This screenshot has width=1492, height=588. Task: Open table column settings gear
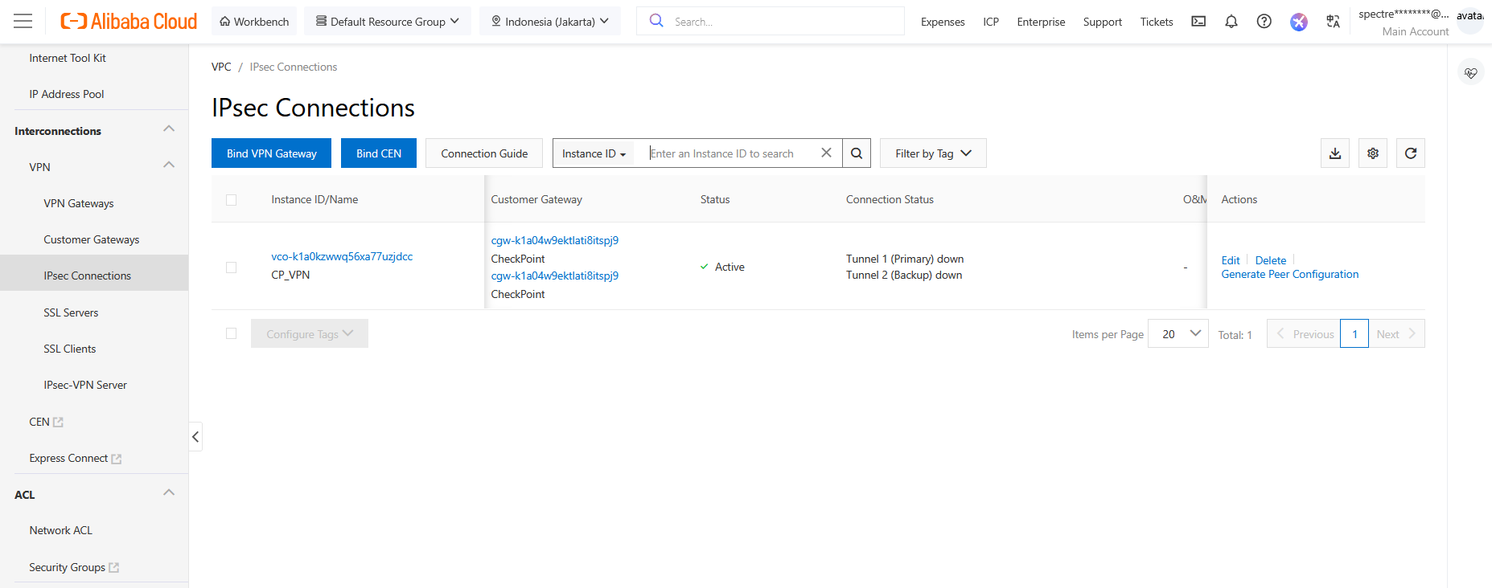click(x=1372, y=153)
